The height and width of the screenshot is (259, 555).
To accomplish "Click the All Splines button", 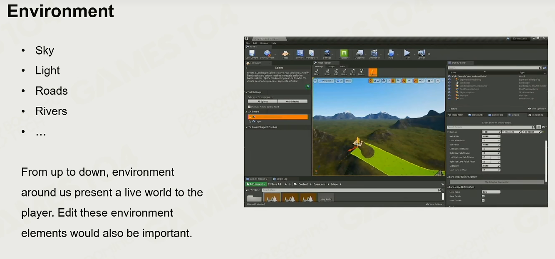I will pos(263,101).
